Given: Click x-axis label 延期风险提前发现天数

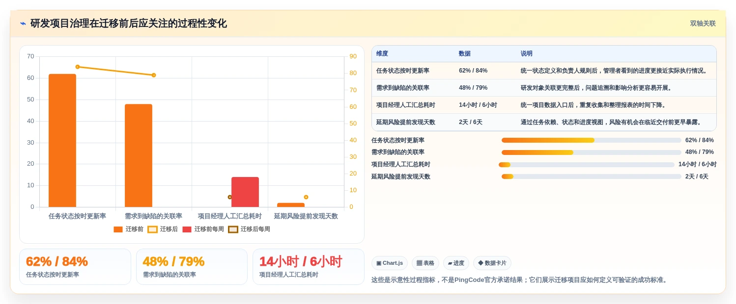Looking at the screenshot, I should tap(306, 216).
